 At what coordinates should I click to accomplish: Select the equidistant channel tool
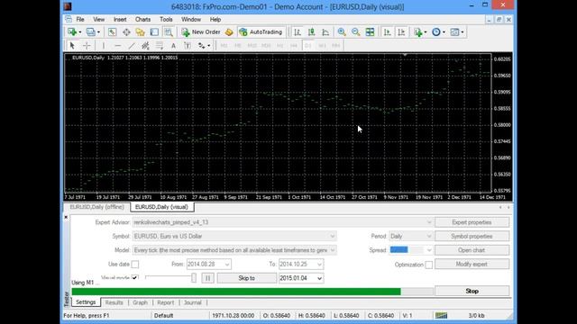(x=145, y=46)
